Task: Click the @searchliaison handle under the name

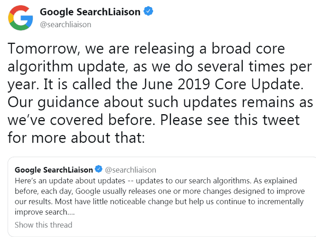Action: click(x=65, y=24)
